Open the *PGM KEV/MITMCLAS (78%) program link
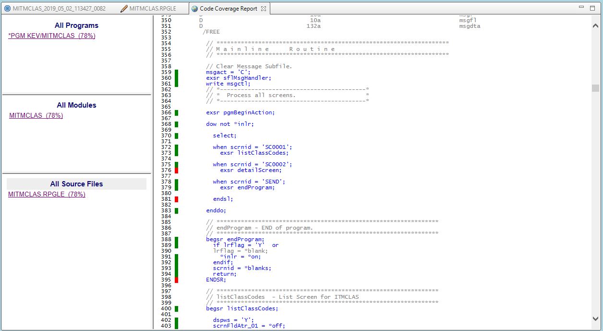Viewport: 603px width, 331px height. [51, 36]
